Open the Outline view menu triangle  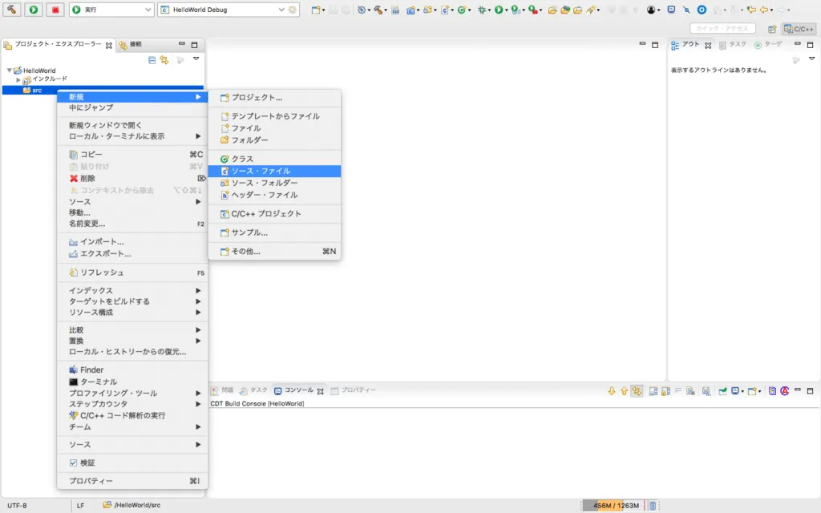(811, 59)
